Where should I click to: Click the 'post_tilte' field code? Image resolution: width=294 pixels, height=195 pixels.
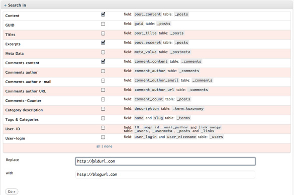(x=145, y=33)
